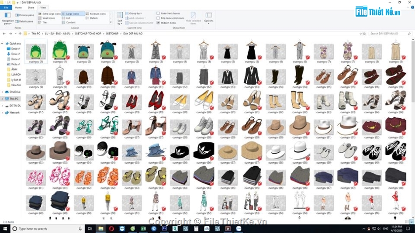This screenshot has height=233, width=415.
Task: Collapse the Quick access tree node
Action: (x=2, y=43)
